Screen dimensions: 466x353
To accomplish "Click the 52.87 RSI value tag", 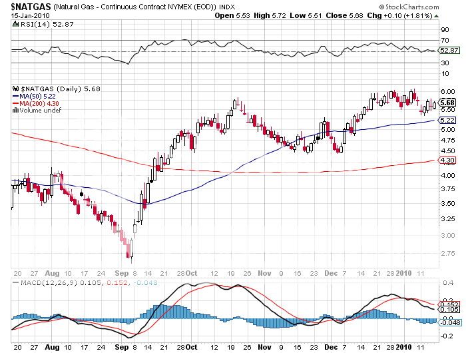I will pyautogui.click(x=451, y=51).
